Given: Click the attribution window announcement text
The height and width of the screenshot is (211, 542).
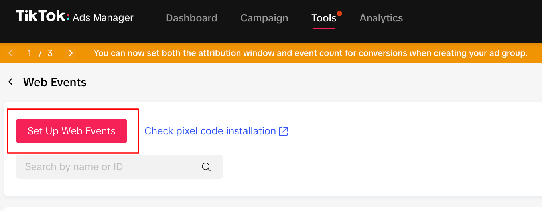Looking at the screenshot, I should click(x=311, y=53).
